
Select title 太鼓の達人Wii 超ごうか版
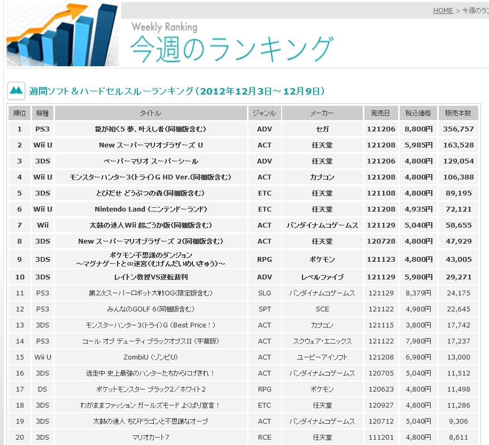coord(151,225)
